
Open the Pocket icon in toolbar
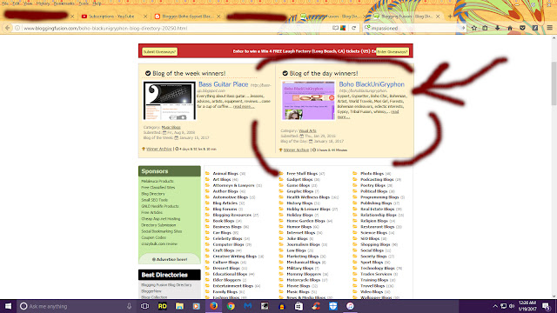click(x=522, y=28)
